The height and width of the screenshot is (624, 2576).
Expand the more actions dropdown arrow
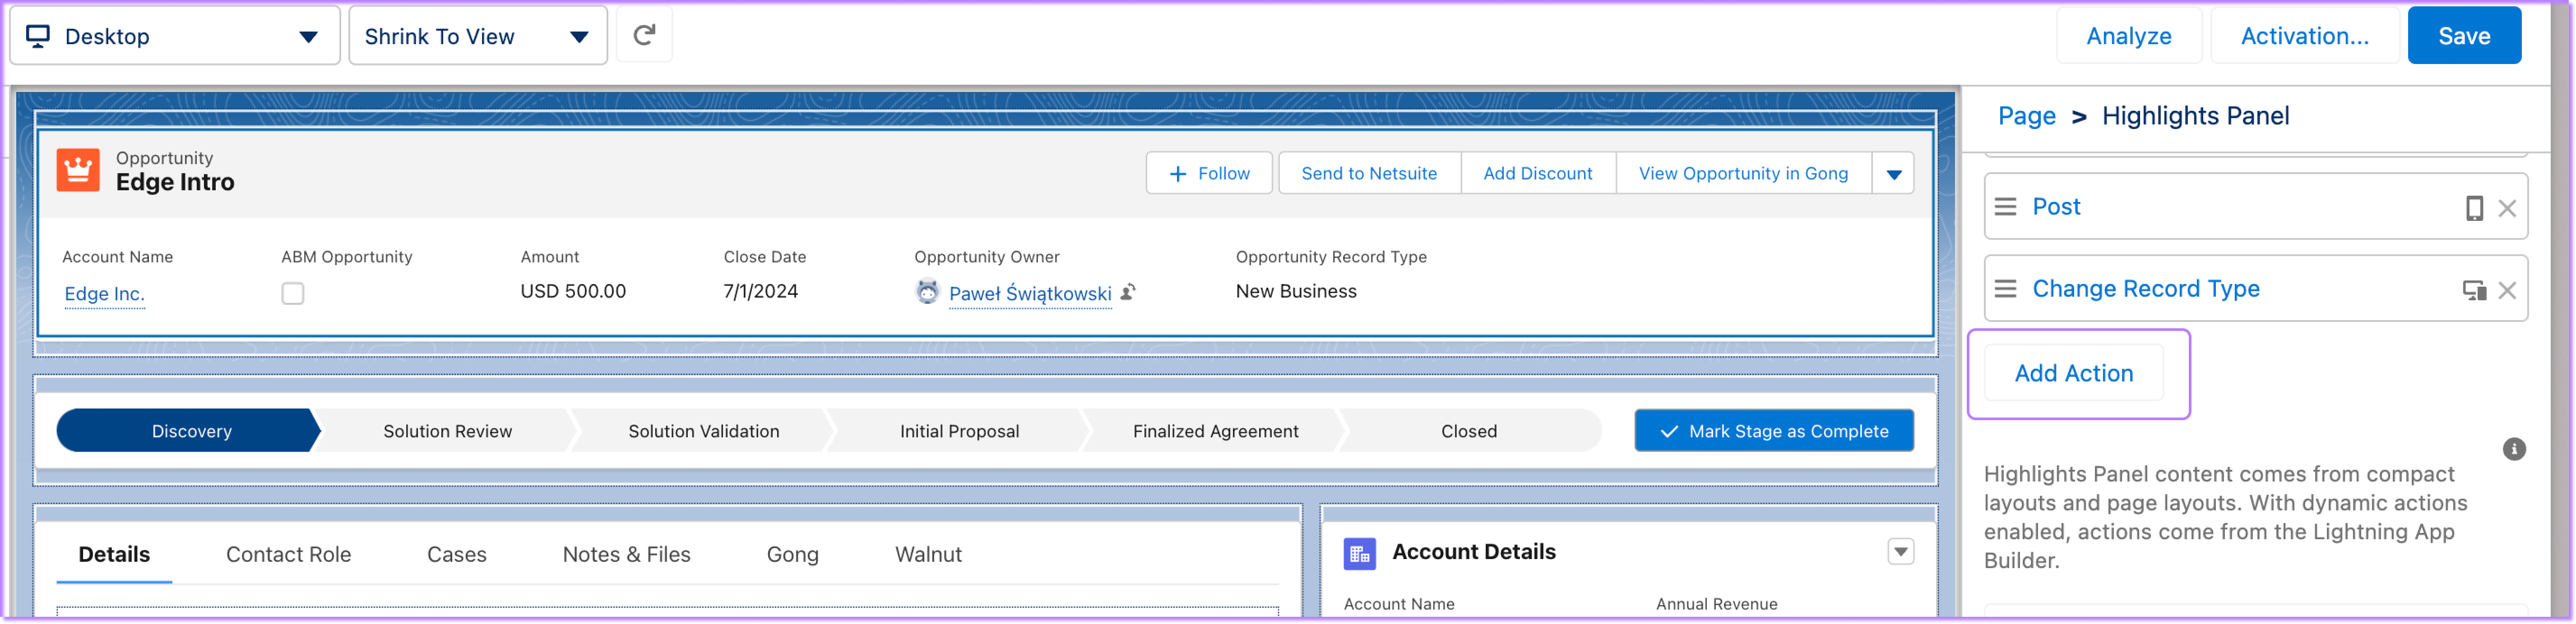point(1893,174)
